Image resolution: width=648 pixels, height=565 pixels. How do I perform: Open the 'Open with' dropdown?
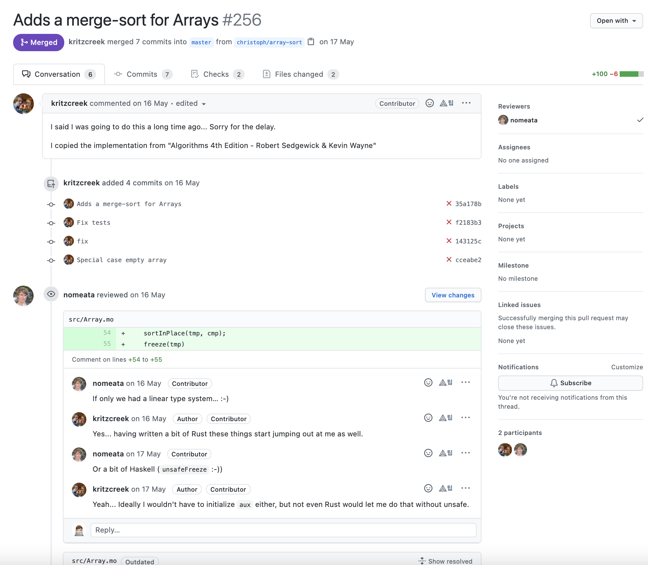point(616,21)
